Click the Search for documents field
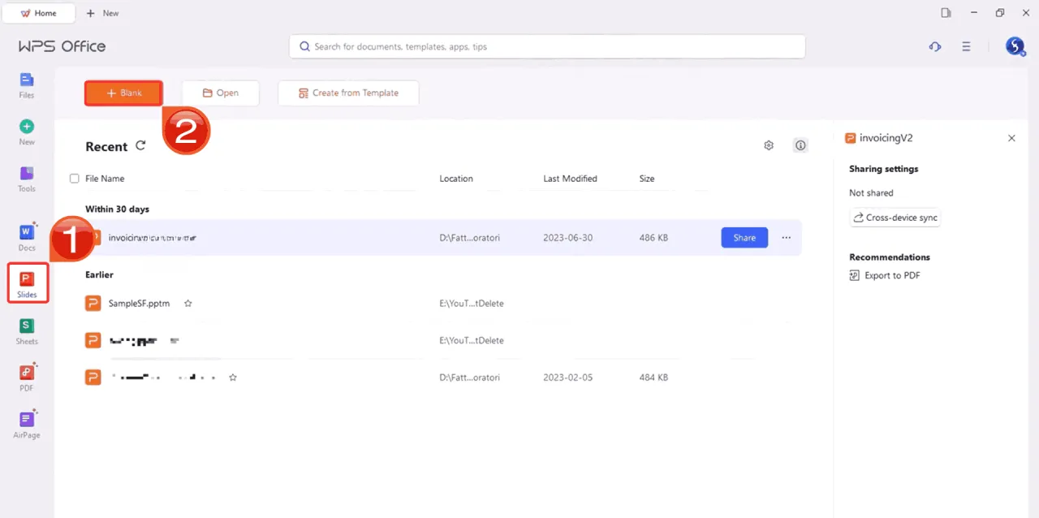This screenshot has width=1039, height=518. tap(547, 46)
